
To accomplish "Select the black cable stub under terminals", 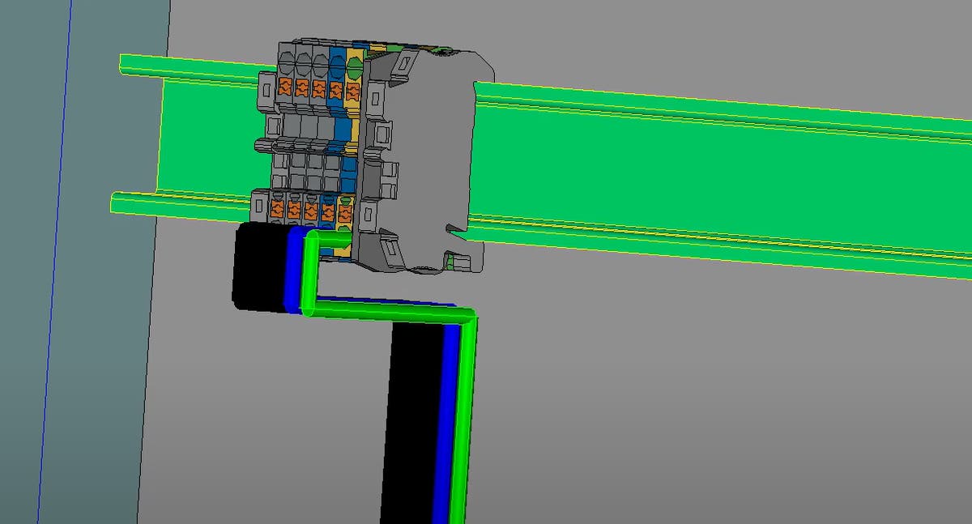I will coord(258,267).
